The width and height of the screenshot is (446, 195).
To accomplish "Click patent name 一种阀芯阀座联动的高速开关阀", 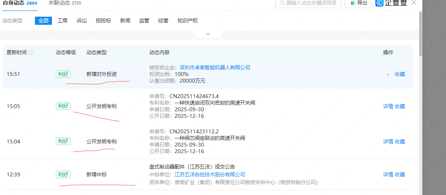I will click(x=210, y=138).
